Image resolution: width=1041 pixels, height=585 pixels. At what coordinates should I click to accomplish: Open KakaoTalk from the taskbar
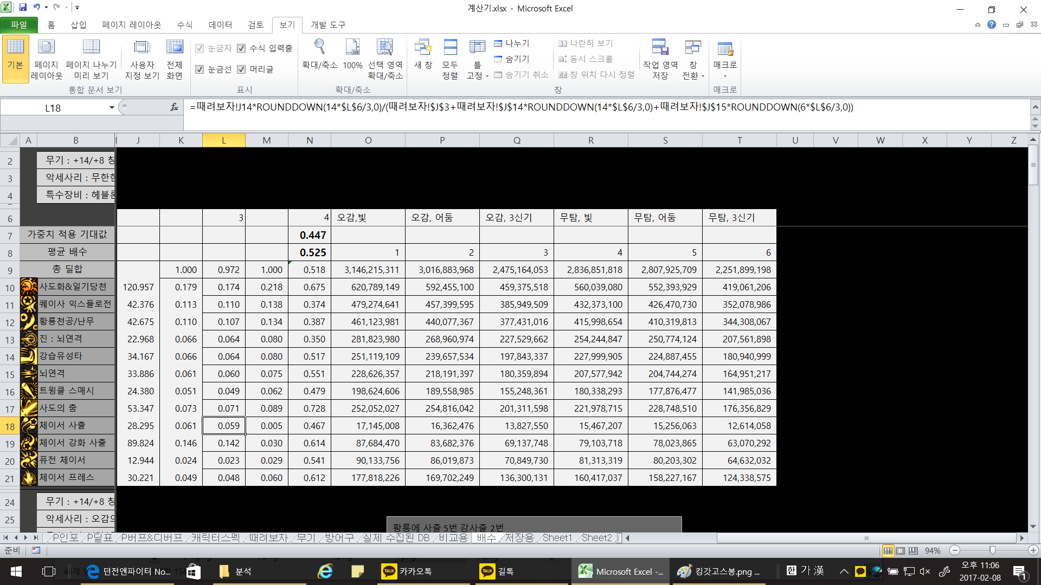[407, 571]
